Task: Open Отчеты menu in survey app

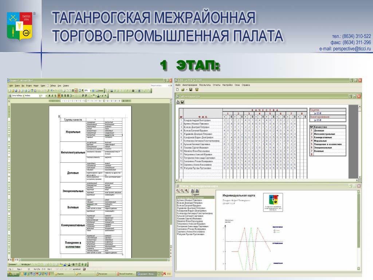Action: pyautogui.click(x=216, y=85)
